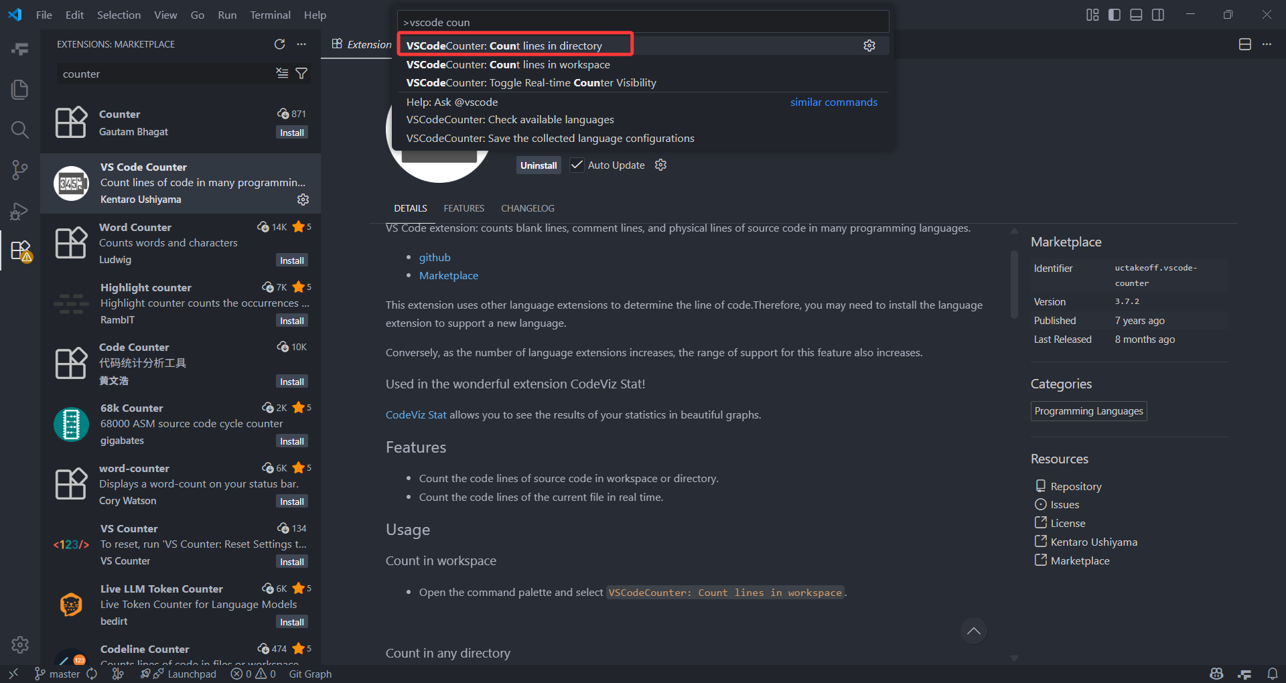Open manage gear for VS Code Counter item
1286x683 pixels.
(x=303, y=200)
